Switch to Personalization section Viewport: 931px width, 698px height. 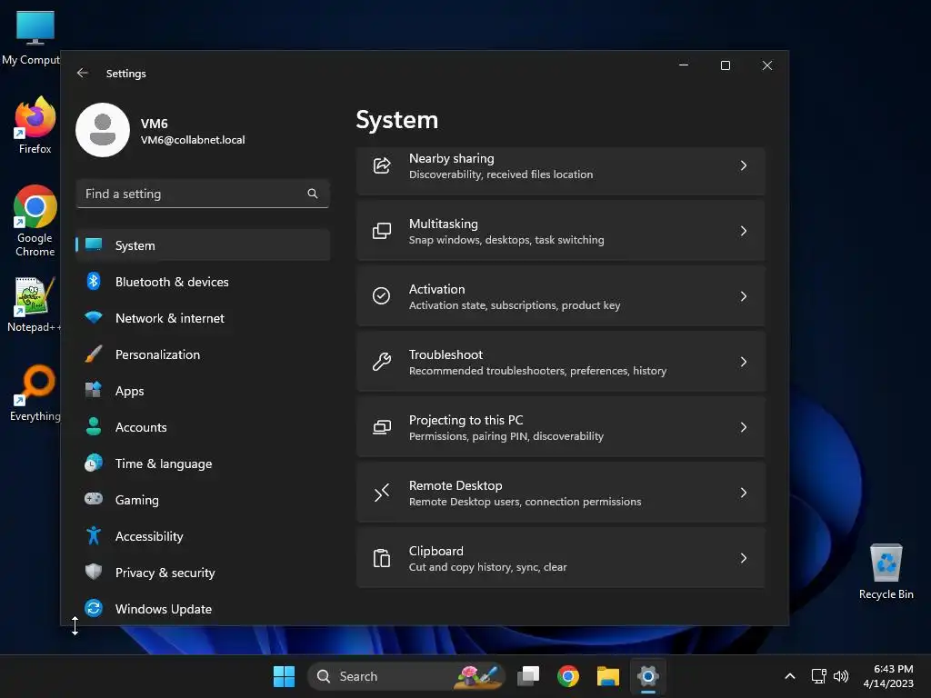203,354
